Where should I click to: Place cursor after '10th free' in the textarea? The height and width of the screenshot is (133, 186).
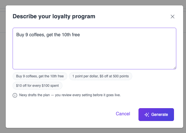80,35
